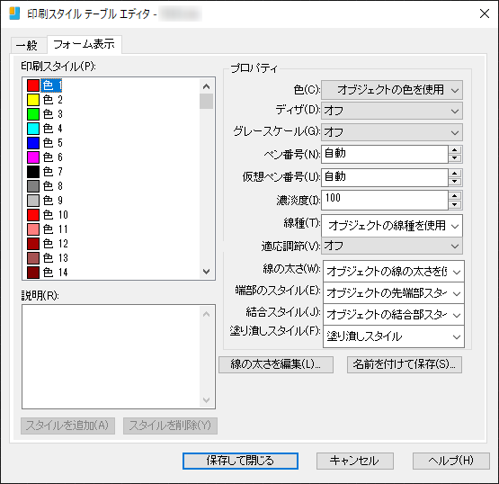This screenshot has width=499, height=484.
Task: Click the 線の太さを編集(L)... button
Action: (276, 364)
